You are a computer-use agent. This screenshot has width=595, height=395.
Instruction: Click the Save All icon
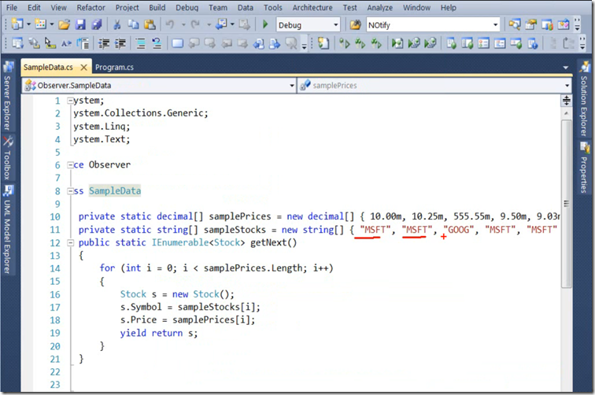(x=97, y=25)
